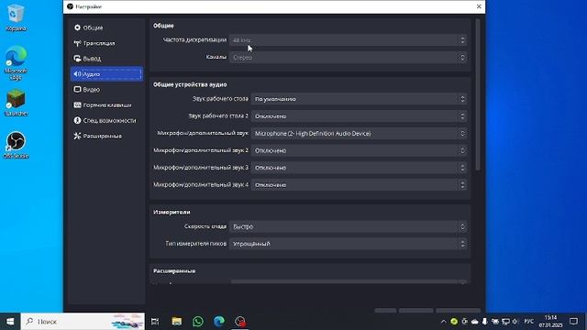Show hidden tray icons chevron
587x330 pixels.
[x=443, y=322]
